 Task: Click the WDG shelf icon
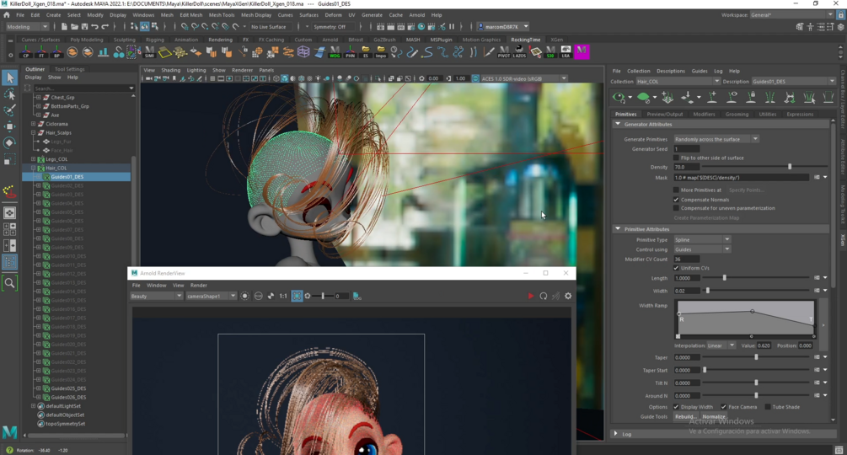(335, 51)
